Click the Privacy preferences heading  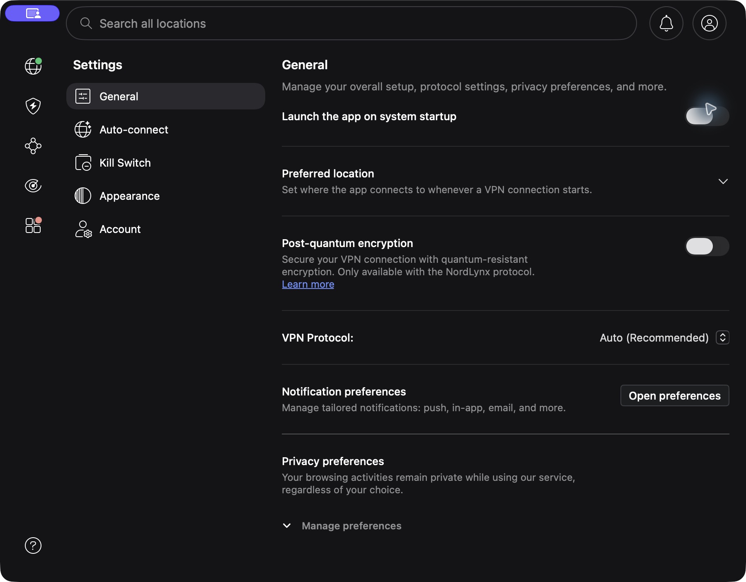point(333,461)
